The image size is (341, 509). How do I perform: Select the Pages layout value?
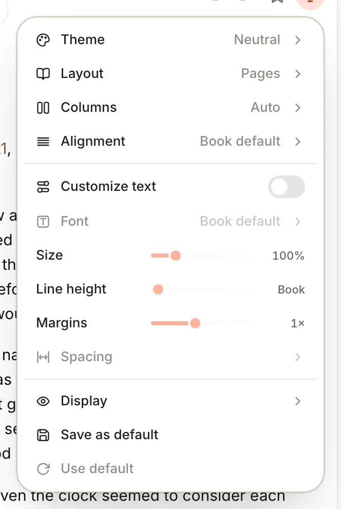pyautogui.click(x=260, y=74)
